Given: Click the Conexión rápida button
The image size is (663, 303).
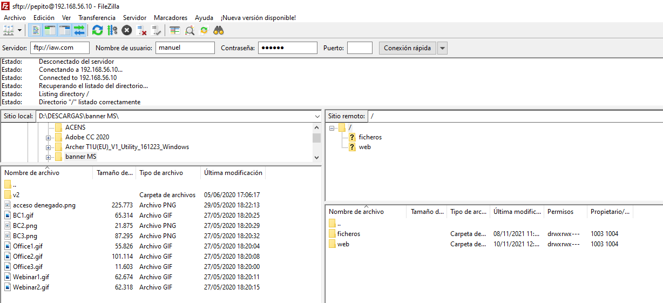Looking at the screenshot, I should [x=407, y=48].
